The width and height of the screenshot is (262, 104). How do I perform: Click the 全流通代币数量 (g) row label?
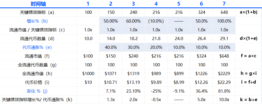(x=37, y=65)
